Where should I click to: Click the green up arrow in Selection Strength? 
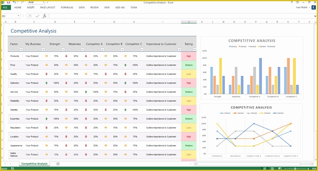[47, 83]
